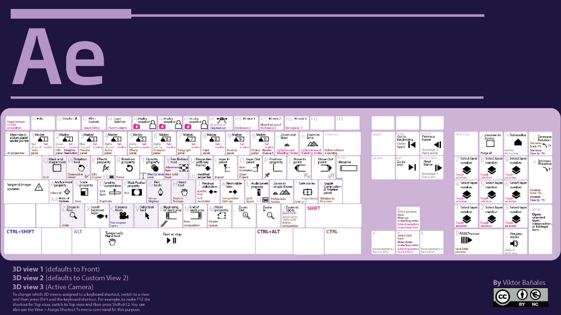Click the Set marker icon on numpad asterisk key
This screenshot has width=561, height=315.
(518, 142)
